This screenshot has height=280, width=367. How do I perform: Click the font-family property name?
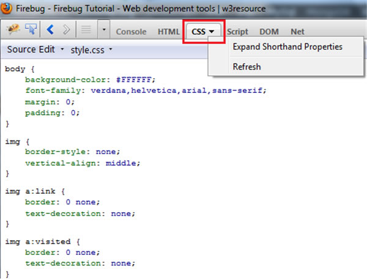tap(53, 90)
